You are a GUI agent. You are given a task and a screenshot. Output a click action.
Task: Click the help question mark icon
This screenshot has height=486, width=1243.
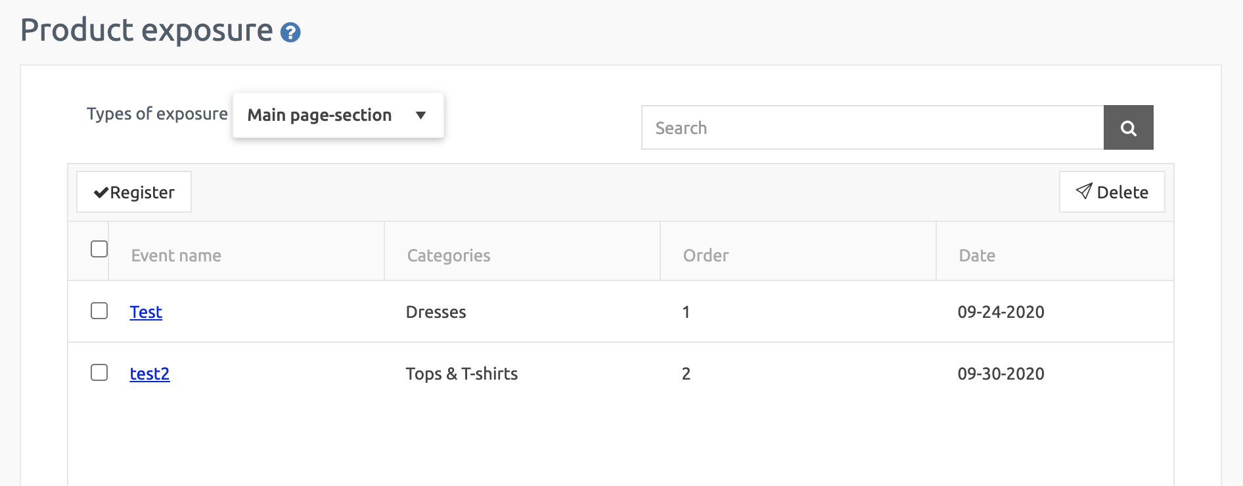coord(290,33)
